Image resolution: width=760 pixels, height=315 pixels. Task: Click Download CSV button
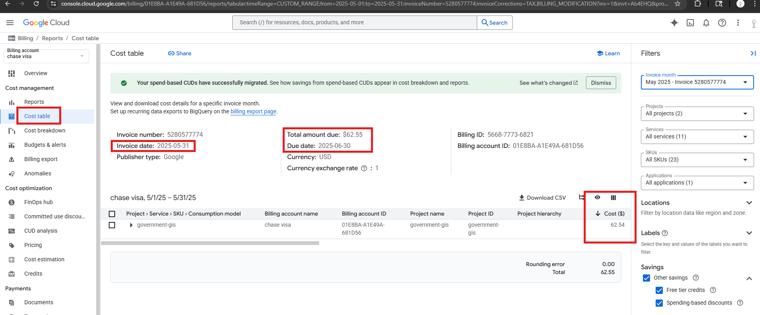(x=542, y=198)
